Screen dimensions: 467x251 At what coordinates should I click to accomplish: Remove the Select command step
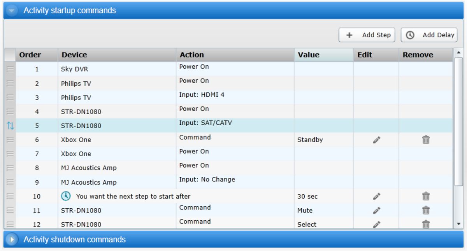point(426,224)
